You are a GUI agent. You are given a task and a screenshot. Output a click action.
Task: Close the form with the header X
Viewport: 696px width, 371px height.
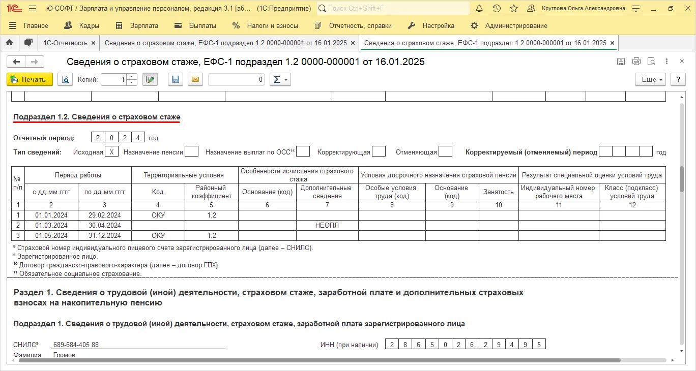(682, 61)
